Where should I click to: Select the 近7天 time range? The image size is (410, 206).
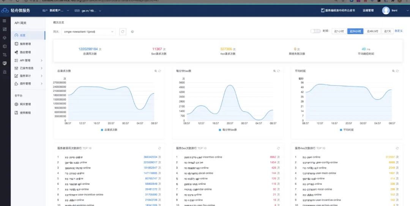[x=387, y=31]
